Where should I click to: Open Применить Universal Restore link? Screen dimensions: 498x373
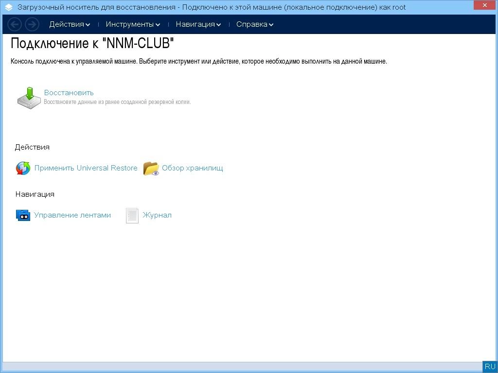[86, 168]
